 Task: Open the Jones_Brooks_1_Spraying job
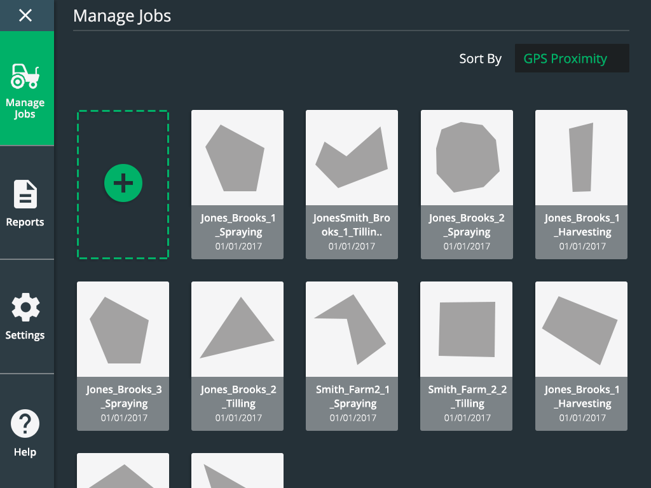tap(238, 184)
